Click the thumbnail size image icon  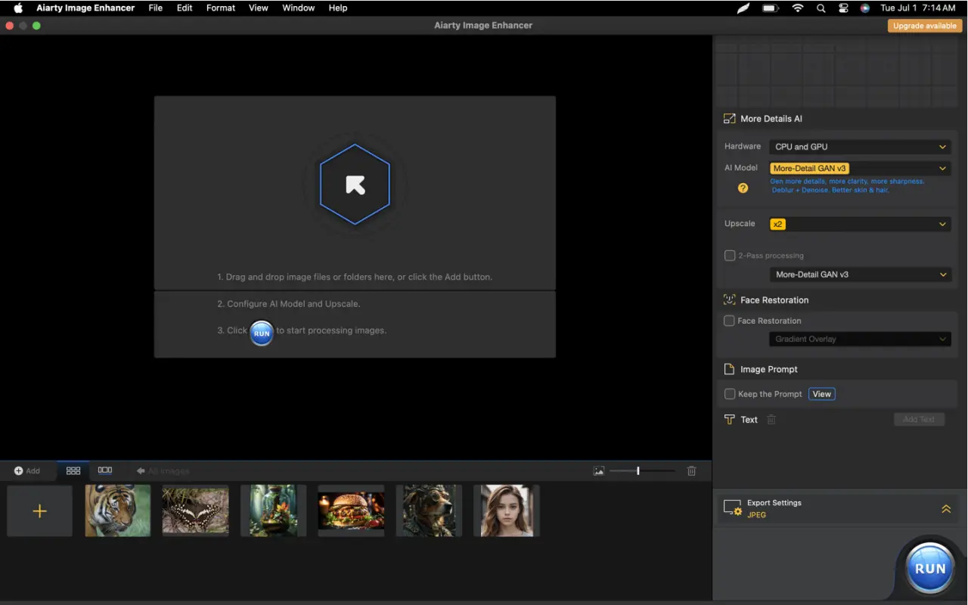tap(599, 471)
